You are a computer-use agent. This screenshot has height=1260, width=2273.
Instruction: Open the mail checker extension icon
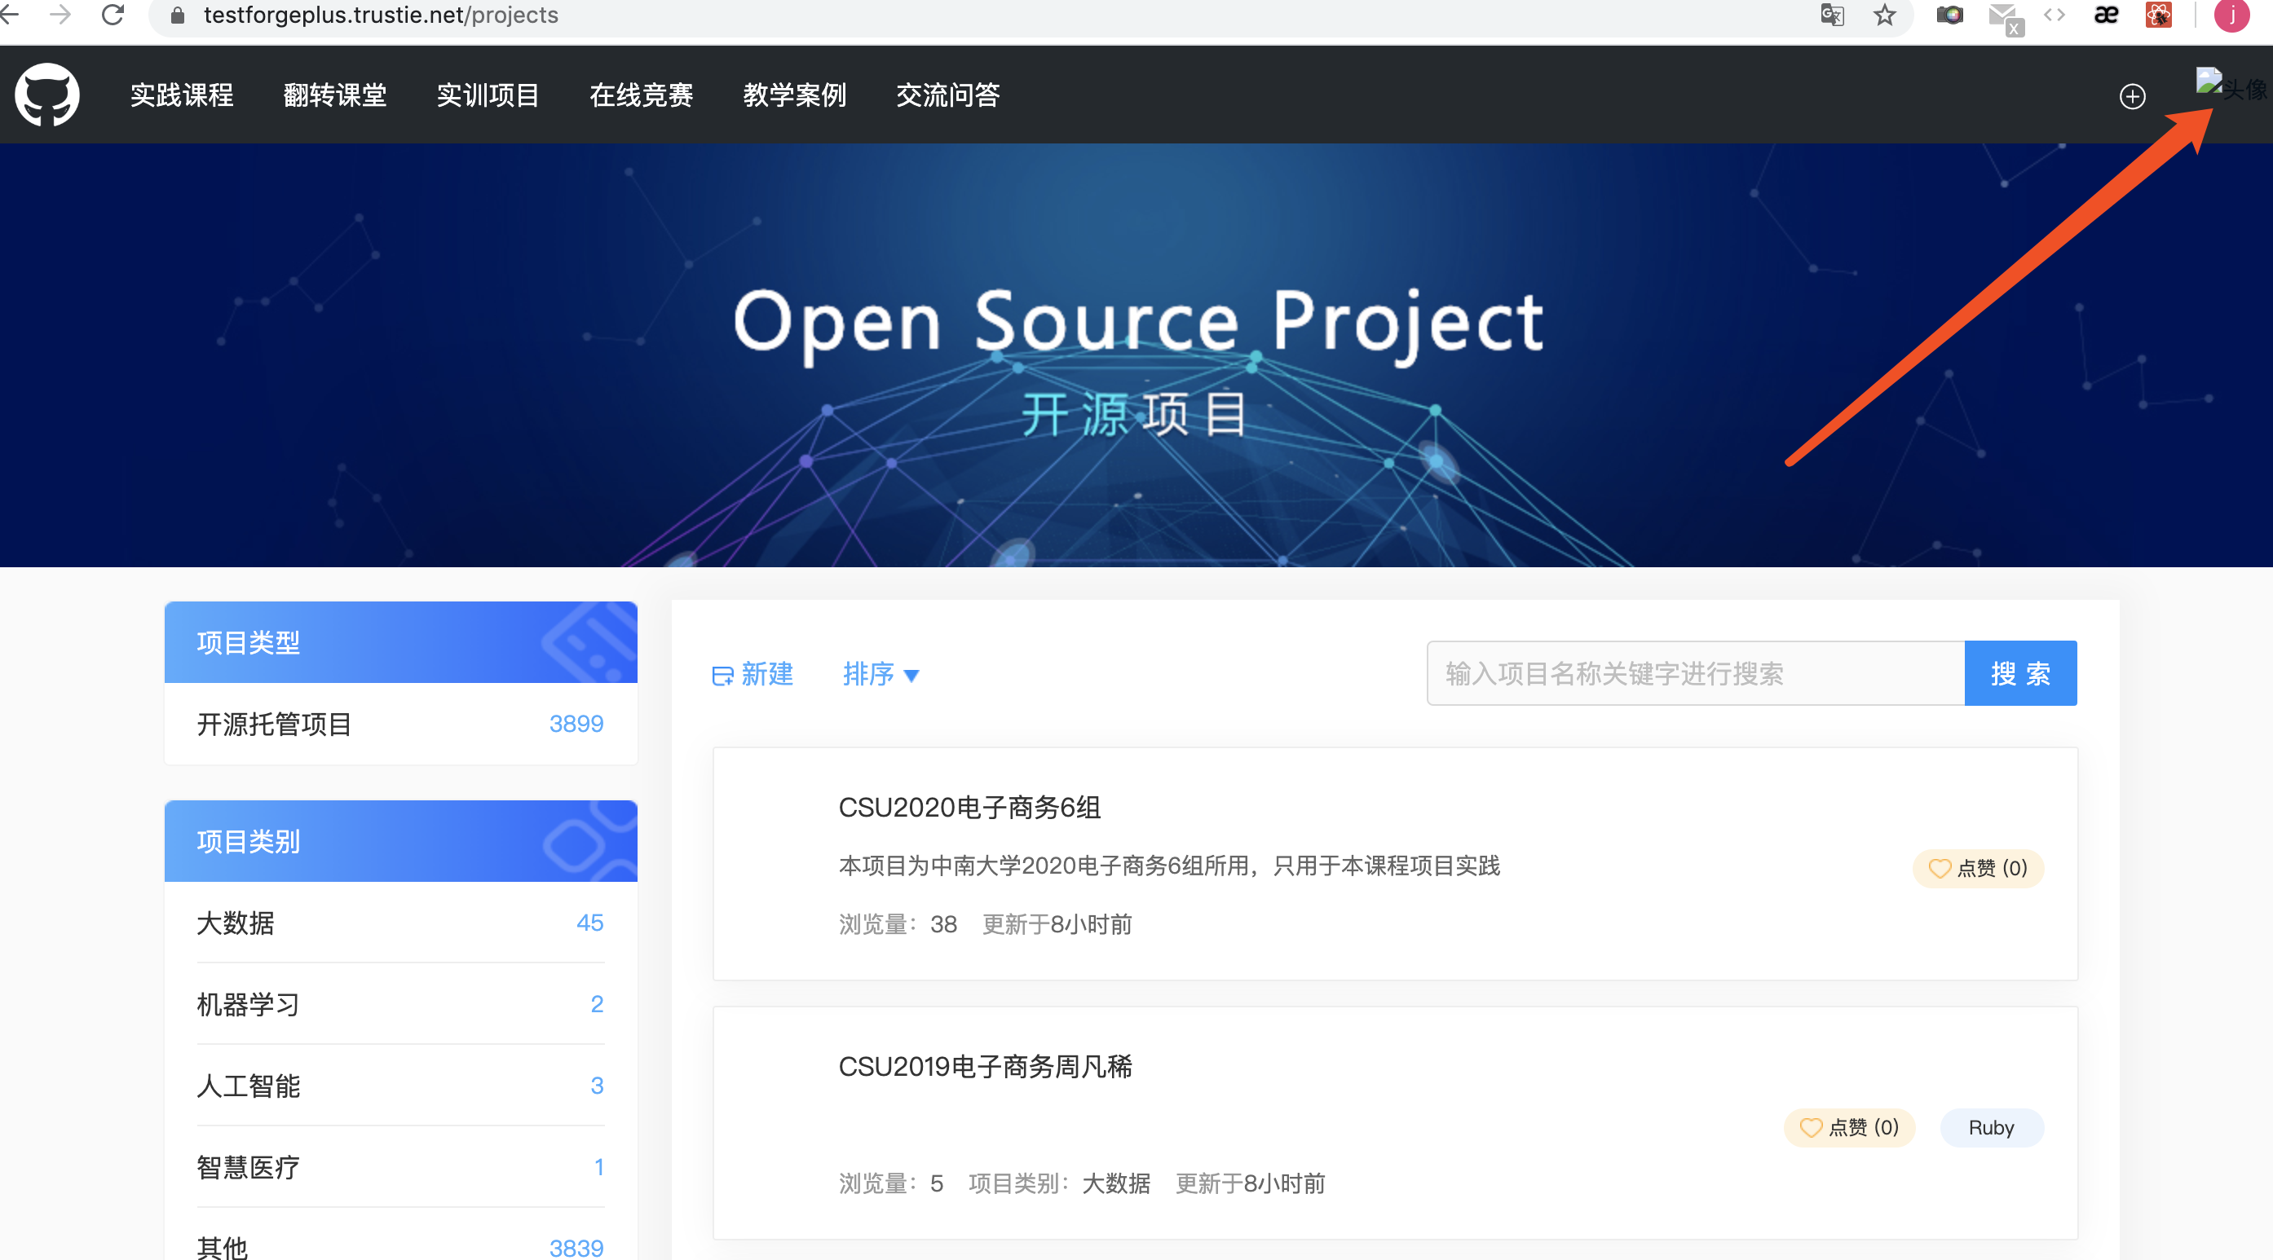(2005, 18)
